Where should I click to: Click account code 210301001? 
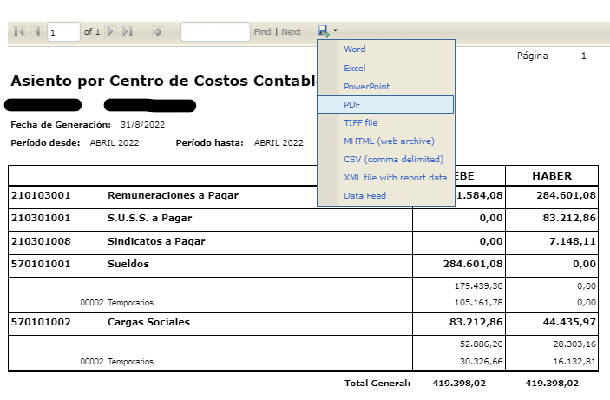41,218
